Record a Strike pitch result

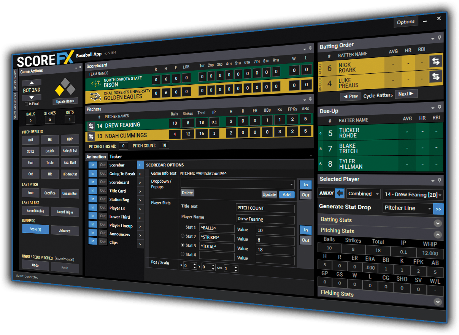coord(30,151)
